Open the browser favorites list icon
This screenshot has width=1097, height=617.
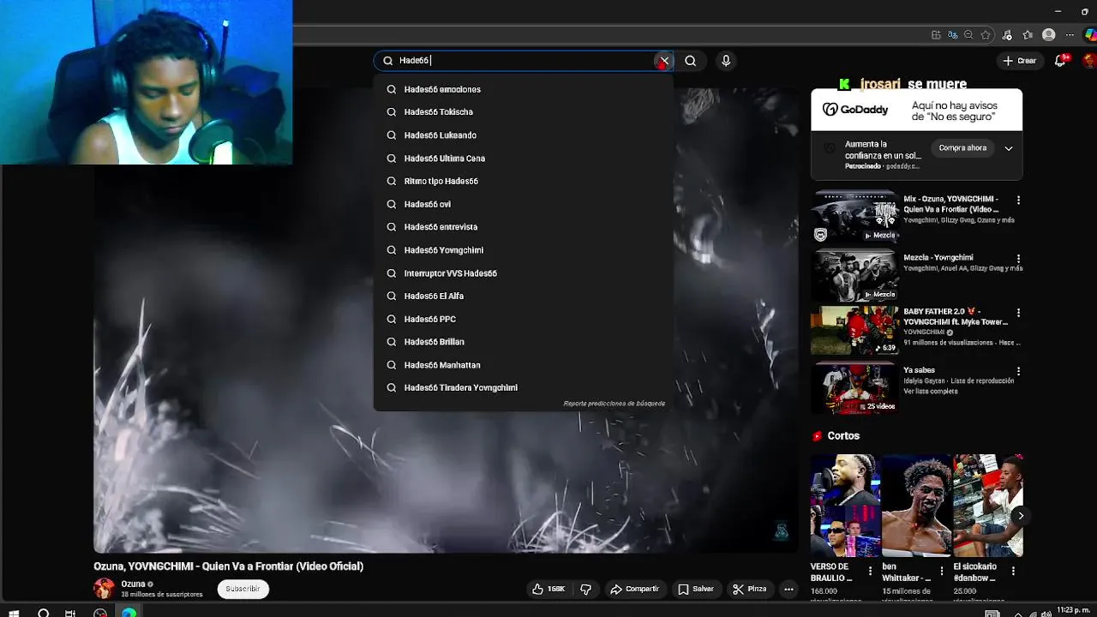1028,35
